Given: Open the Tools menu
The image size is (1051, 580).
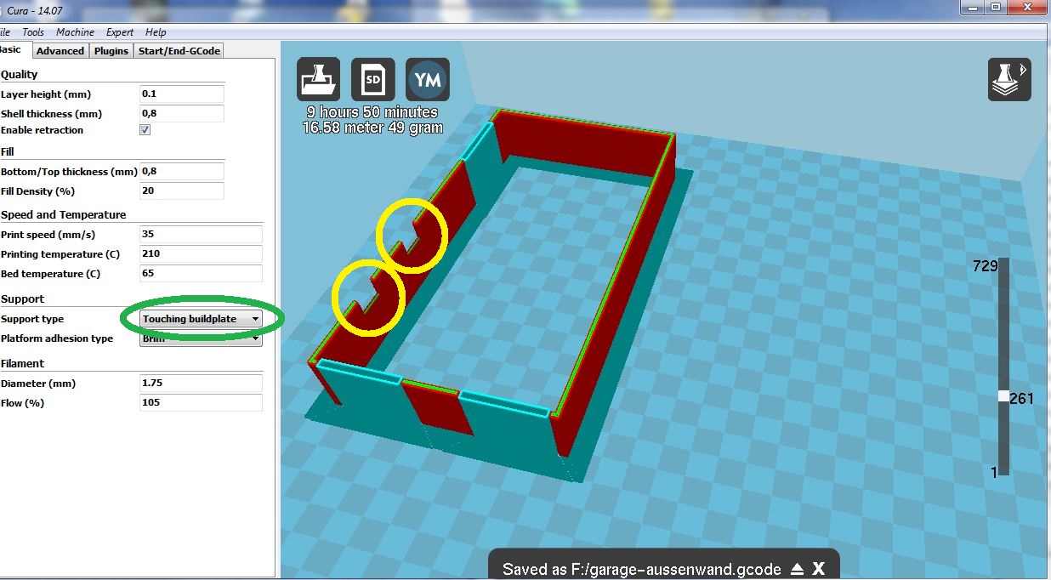Looking at the screenshot, I should pyautogui.click(x=33, y=32).
